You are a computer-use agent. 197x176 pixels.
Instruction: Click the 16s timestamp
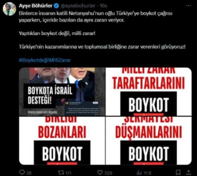pyautogui.click(x=103, y=6)
